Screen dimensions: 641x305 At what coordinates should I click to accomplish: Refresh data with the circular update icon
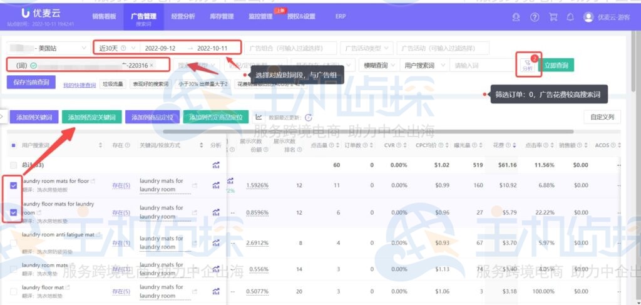point(309,117)
